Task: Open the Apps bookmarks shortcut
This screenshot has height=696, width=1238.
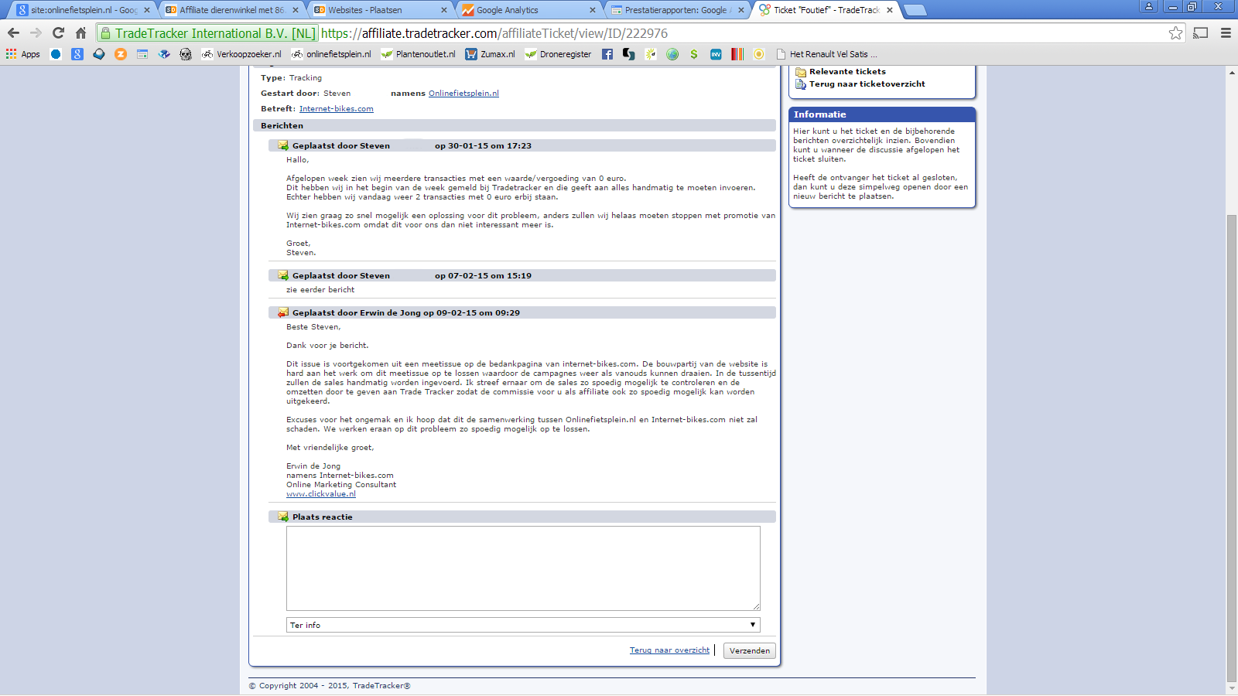Action: click(23, 54)
